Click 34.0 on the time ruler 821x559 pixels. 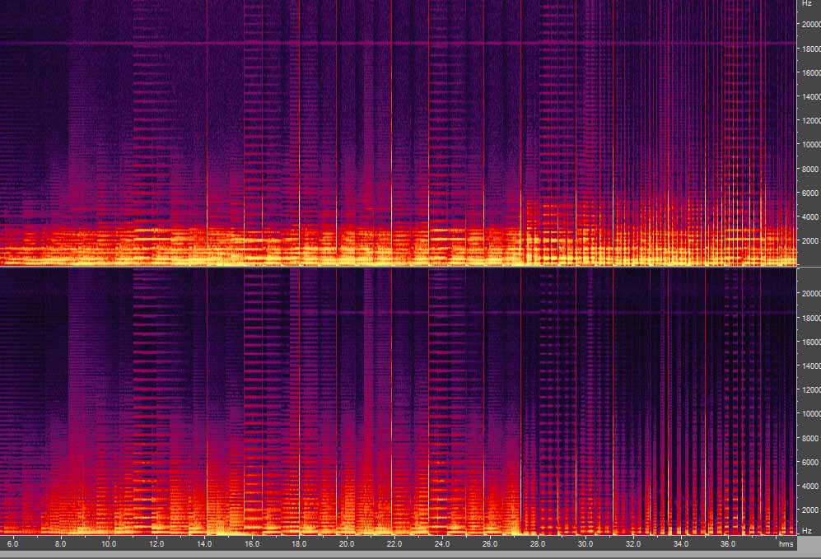(681, 544)
